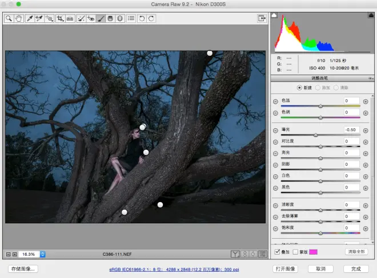This screenshot has width=377, height=278.
Task: Select the Radial Filter tool
Action: point(120,18)
